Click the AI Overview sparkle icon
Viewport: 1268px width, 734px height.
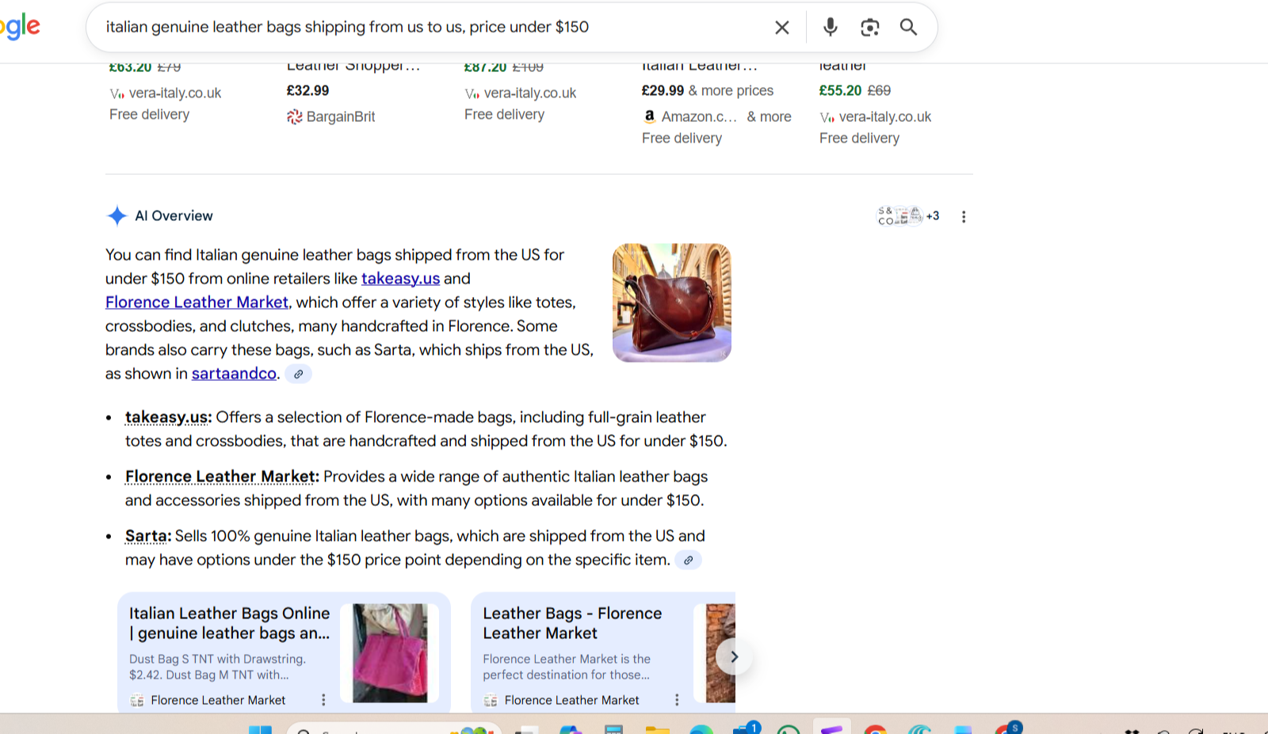tap(116, 215)
